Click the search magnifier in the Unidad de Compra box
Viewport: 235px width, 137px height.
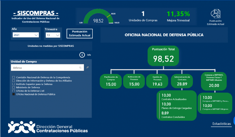coord(80,67)
